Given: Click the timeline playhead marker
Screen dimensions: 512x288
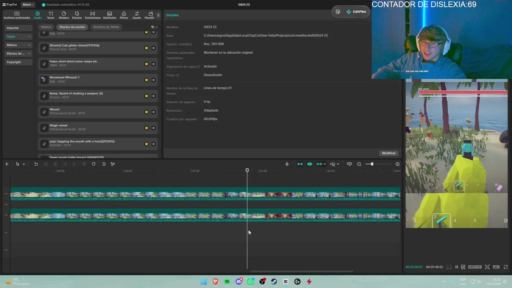Looking at the screenshot, I should [247, 171].
